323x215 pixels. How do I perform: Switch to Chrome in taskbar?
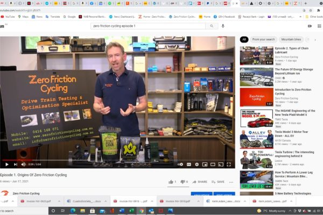point(141,211)
